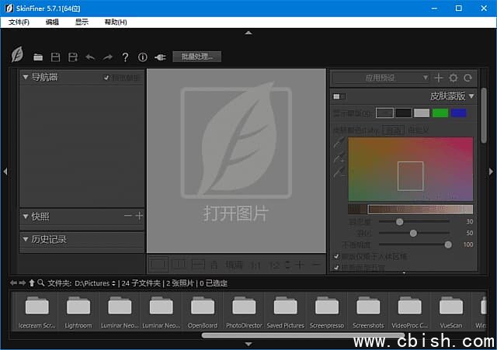Toggle the first checkbox below the sliders
The width and height of the screenshot is (497, 350).
pyautogui.click(x=336, y=256)
